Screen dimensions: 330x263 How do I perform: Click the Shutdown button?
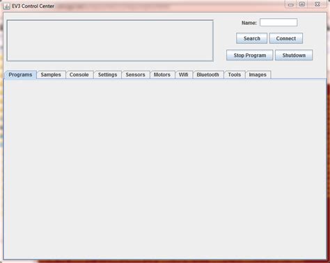coord(294,56)
